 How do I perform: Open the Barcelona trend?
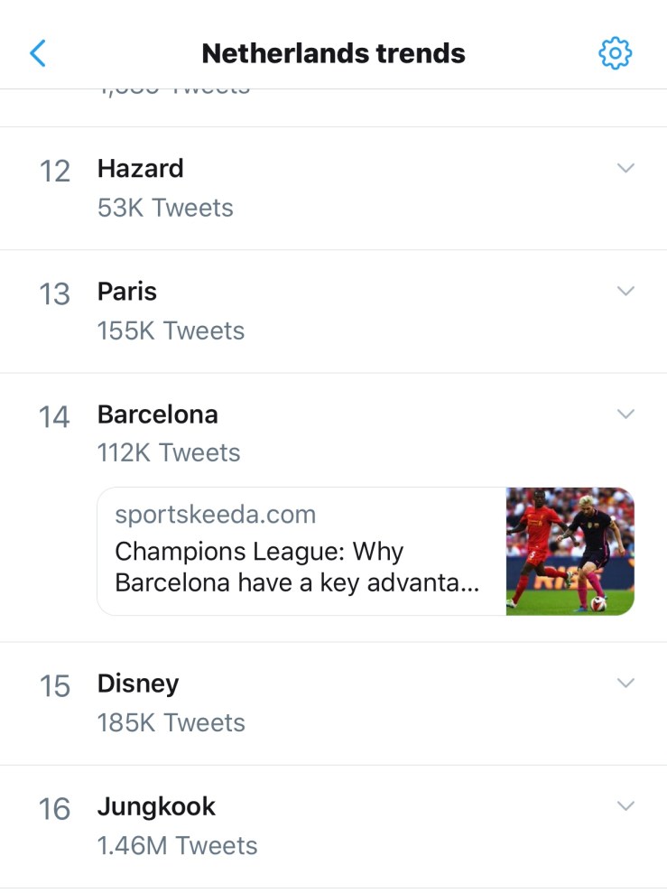point(158,414)
